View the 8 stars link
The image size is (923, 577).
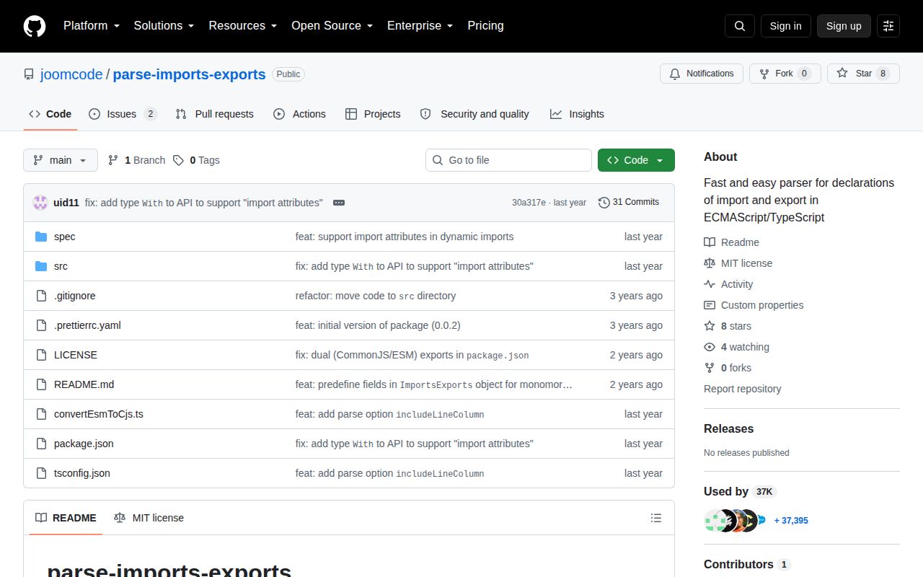click(728, 326)
